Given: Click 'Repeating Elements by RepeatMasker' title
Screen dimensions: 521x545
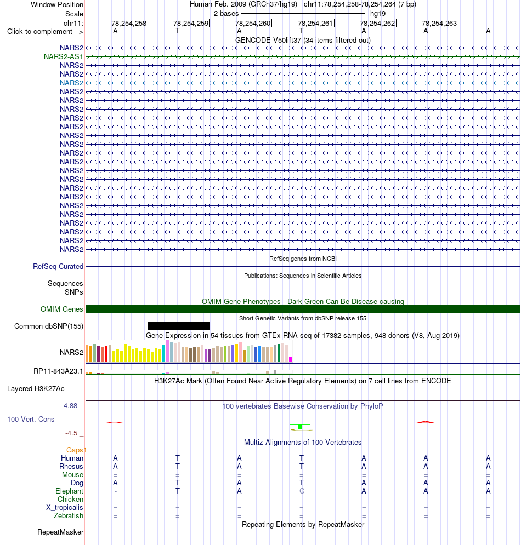Looking at the screenshot, I should click(303, 525).
